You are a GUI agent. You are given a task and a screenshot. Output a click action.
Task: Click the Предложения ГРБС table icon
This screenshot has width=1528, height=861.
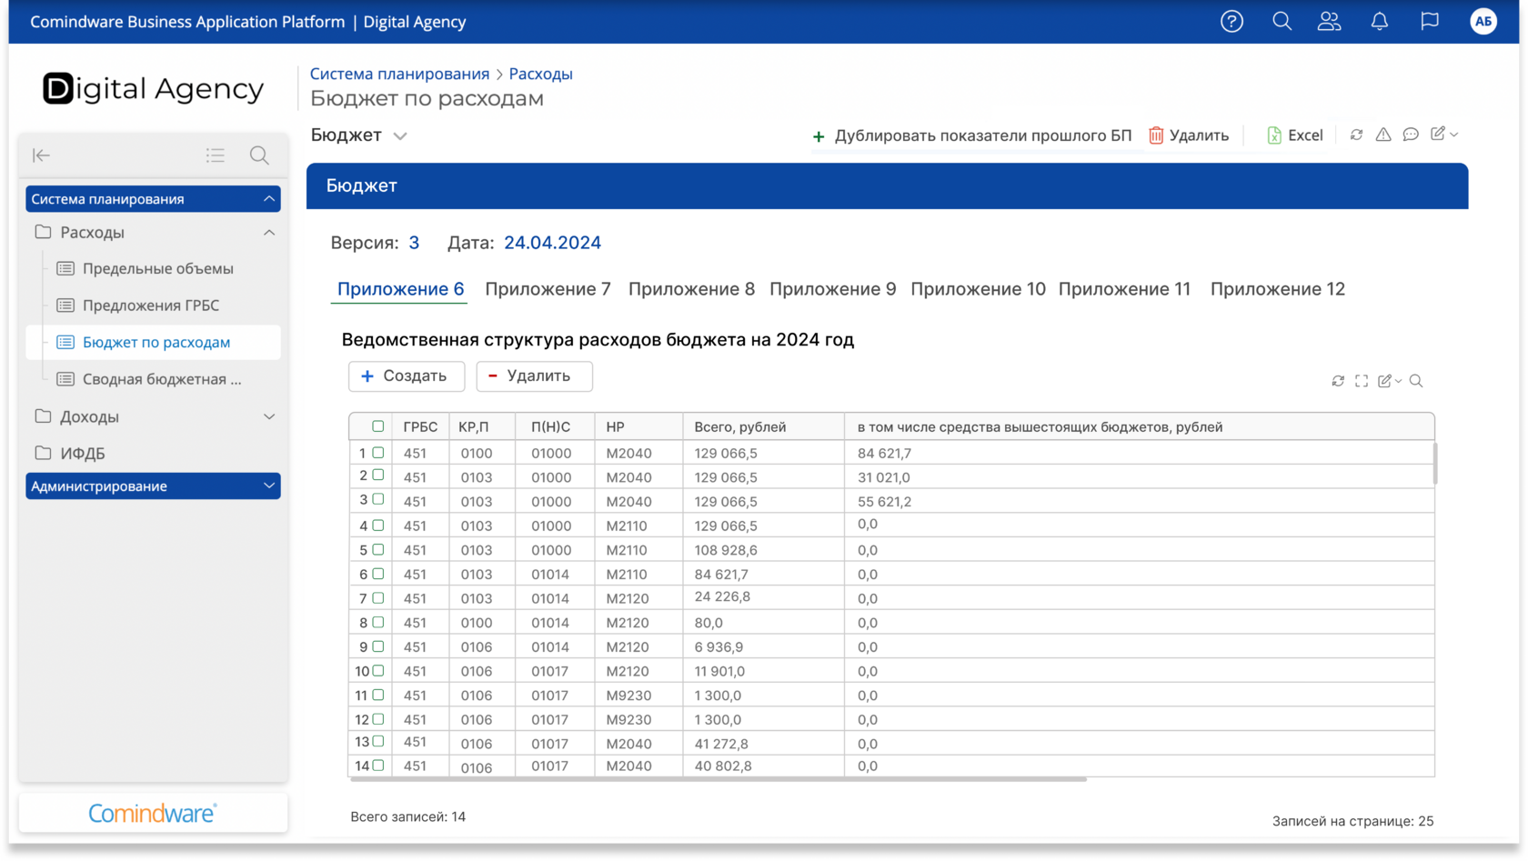point(65,305)
